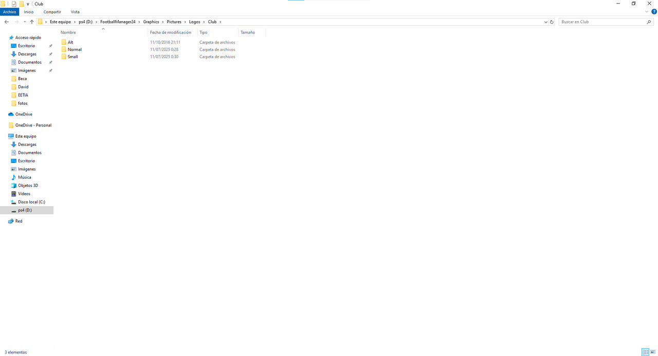Click the Back navigation arrow
The image size is (658, 356).
(7, 22)
